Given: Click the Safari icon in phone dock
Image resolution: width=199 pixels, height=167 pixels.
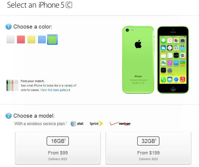Looking at the screenshot, I should pyautogui.click(x=176, y=79).
